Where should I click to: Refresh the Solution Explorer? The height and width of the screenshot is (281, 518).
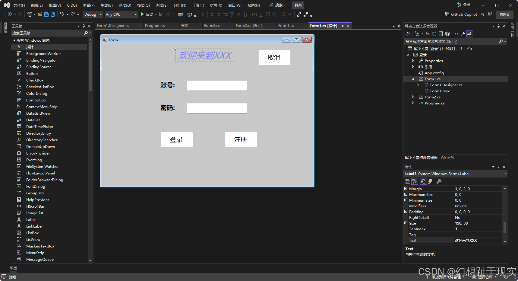click(434, 34)
